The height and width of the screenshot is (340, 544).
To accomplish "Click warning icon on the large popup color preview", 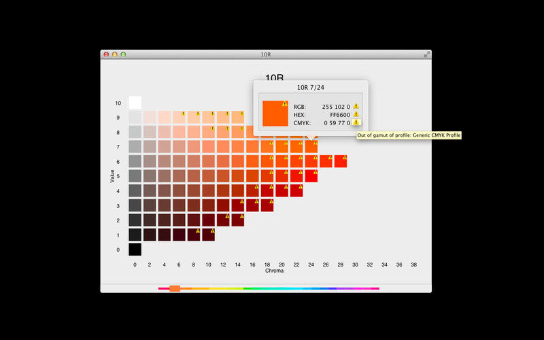I will 285,104.
